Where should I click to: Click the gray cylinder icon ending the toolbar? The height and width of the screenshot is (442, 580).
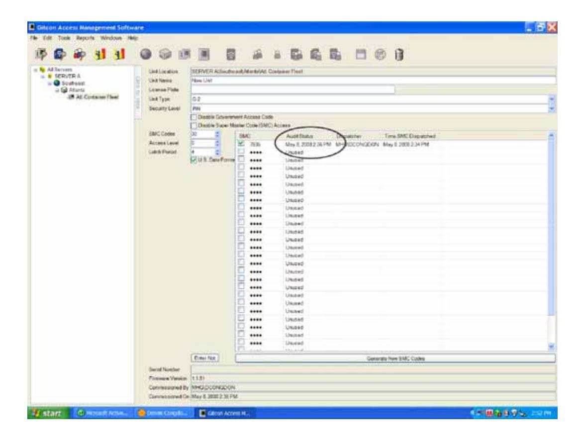point(399,55)
